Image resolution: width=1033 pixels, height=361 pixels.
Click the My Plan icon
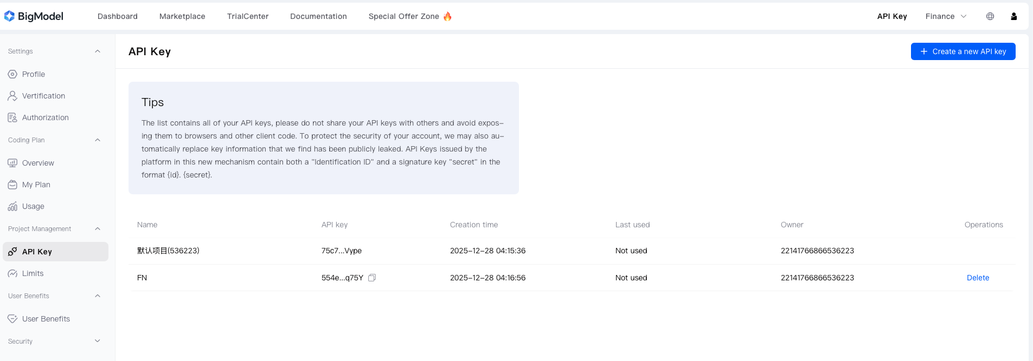[12, 185]
